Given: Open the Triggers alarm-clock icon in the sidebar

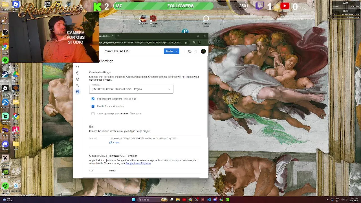Looking at the screenshot, I should coord(78,79).
